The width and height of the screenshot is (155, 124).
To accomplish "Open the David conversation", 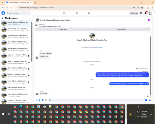I will coord(15,30).
